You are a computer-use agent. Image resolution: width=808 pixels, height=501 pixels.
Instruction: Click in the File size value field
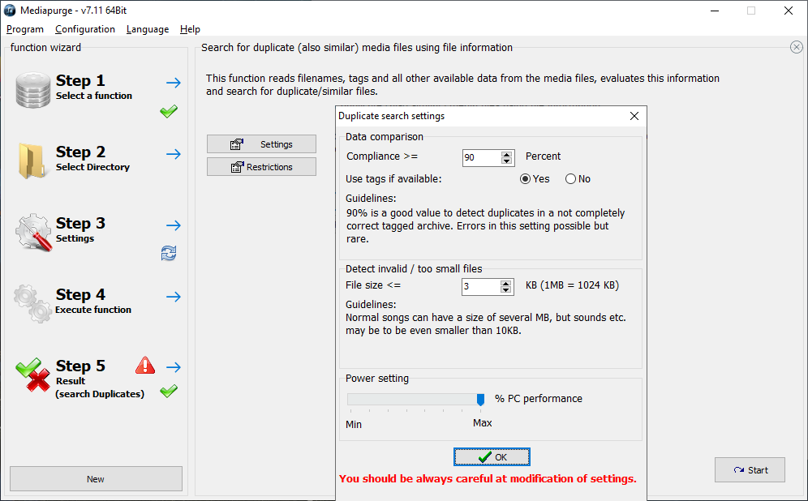coord(481,287)
